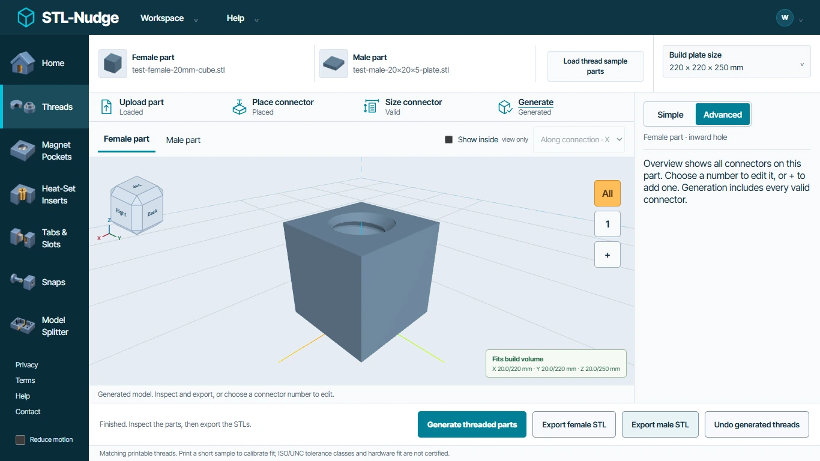The image size is (820, 461).
Task: Open the Home sidebar icon
Action: click(x=22, y=63)
